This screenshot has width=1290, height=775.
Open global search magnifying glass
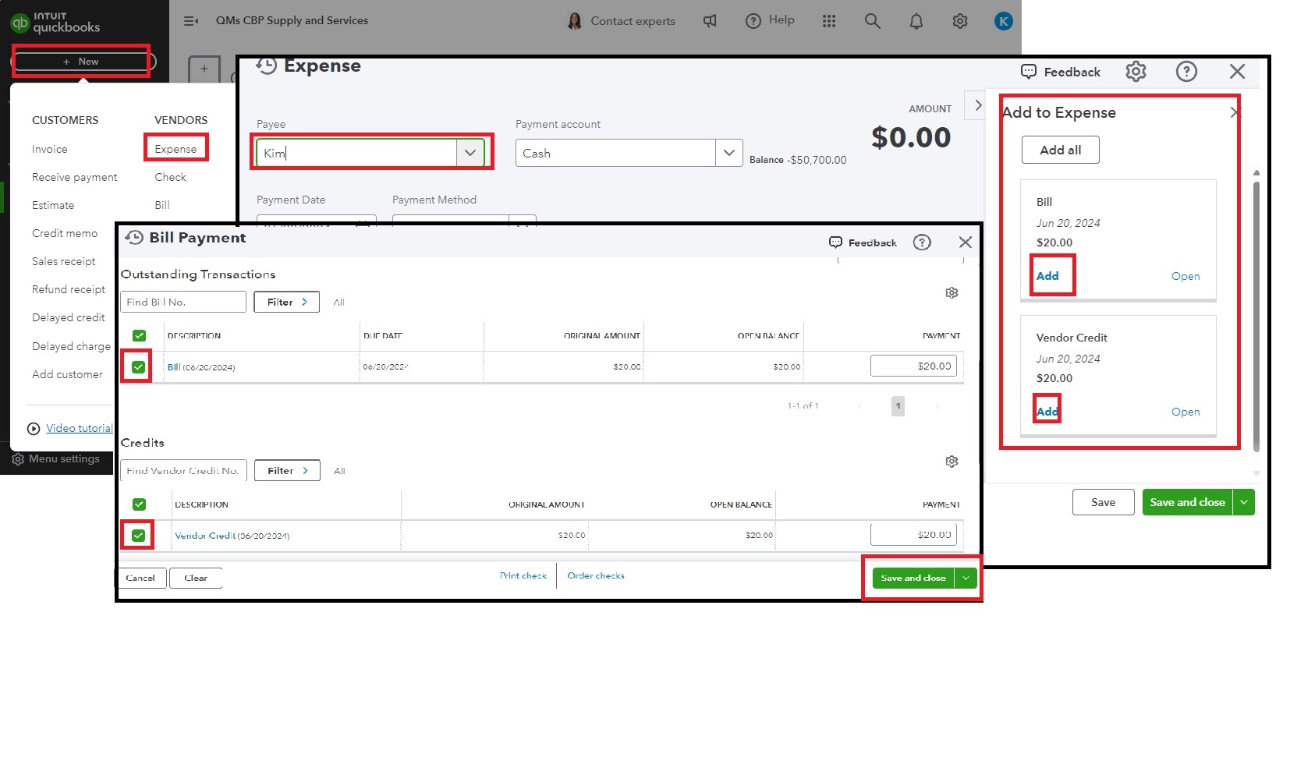pos(872,21)
